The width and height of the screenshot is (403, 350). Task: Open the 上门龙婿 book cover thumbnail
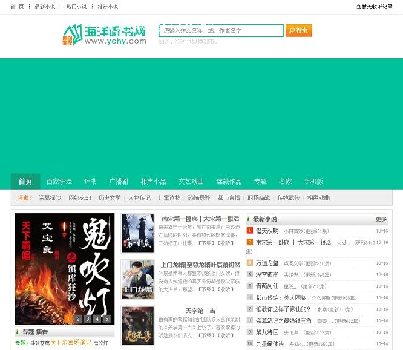pos(137,279)
